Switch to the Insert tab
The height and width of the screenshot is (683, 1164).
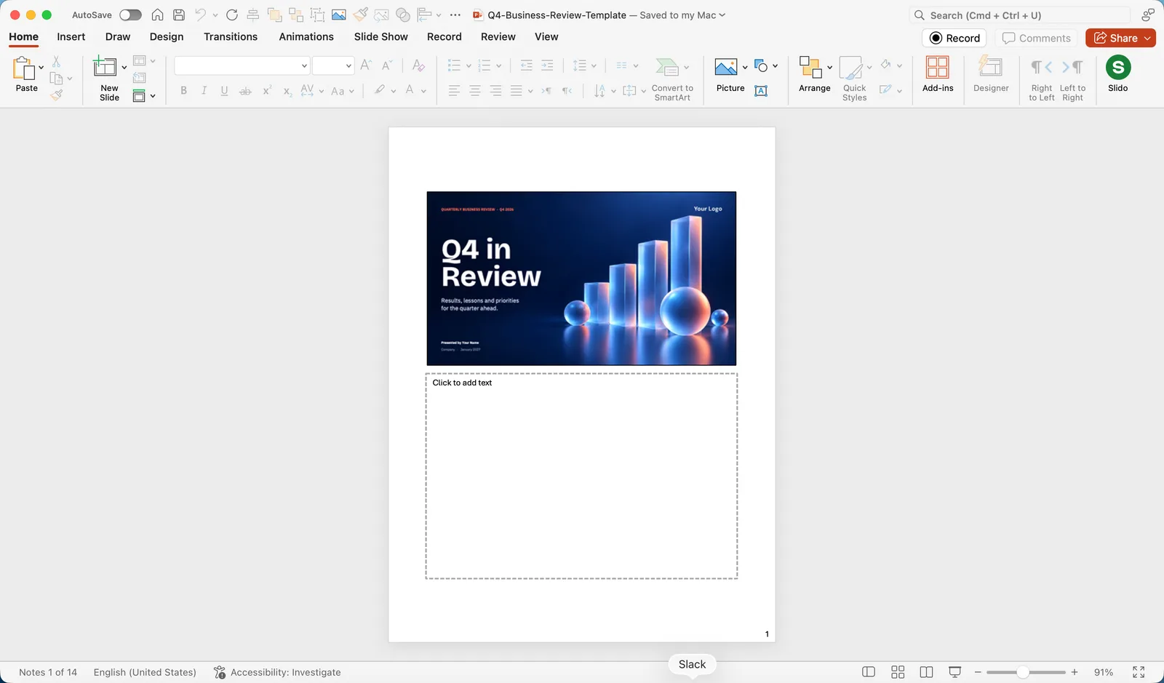pos(71,37)
